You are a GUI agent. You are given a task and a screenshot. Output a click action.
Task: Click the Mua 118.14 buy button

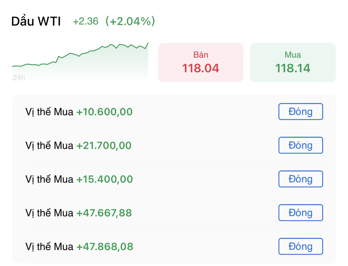coord(293,63)
